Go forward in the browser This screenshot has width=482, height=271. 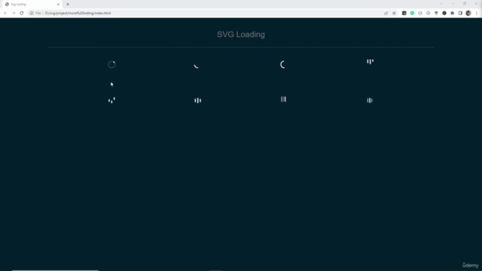click(x=14, y=14)
